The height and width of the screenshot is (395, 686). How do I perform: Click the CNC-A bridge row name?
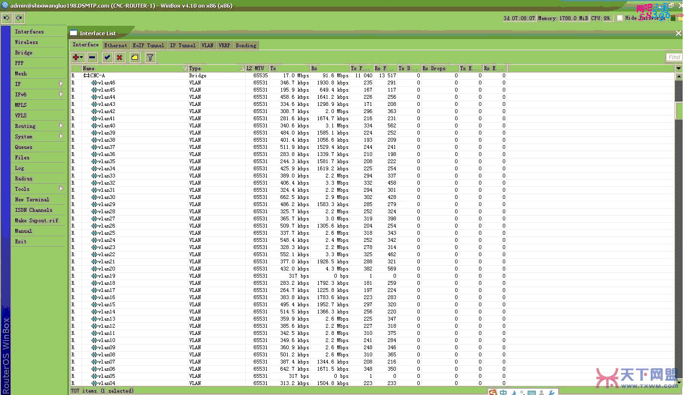click(98, 75)
